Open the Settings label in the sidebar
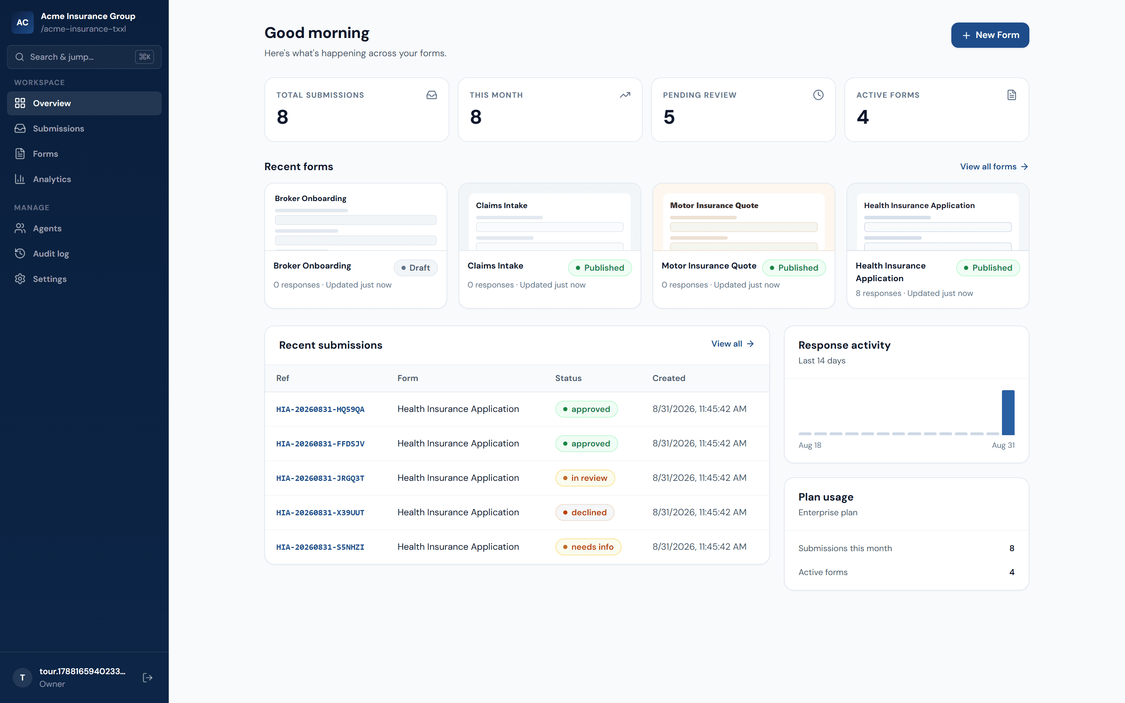The width and height of the screenshot is (1125, 703). pos(50,279)
